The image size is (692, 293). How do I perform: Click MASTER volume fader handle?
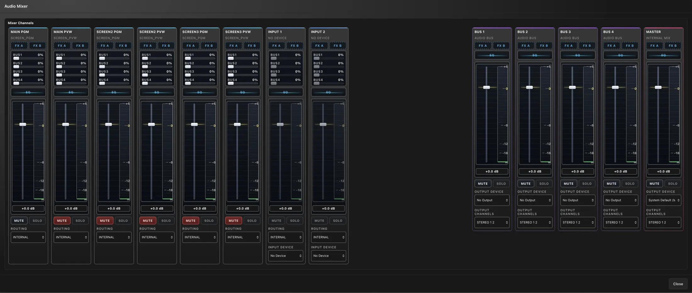[658, 88]
